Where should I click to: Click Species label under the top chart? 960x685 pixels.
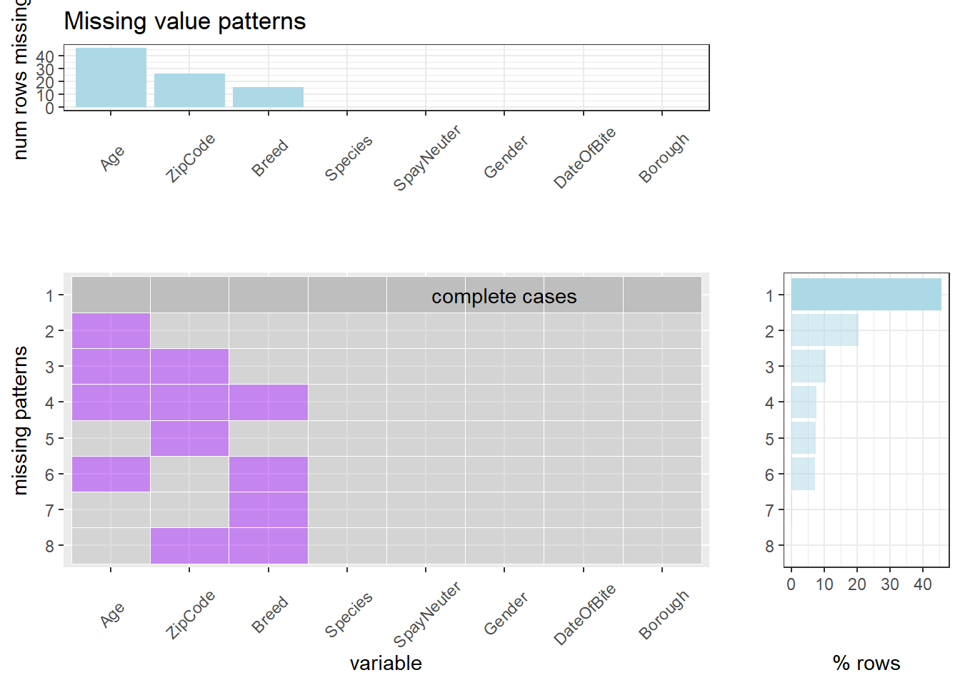click(349, 158)
